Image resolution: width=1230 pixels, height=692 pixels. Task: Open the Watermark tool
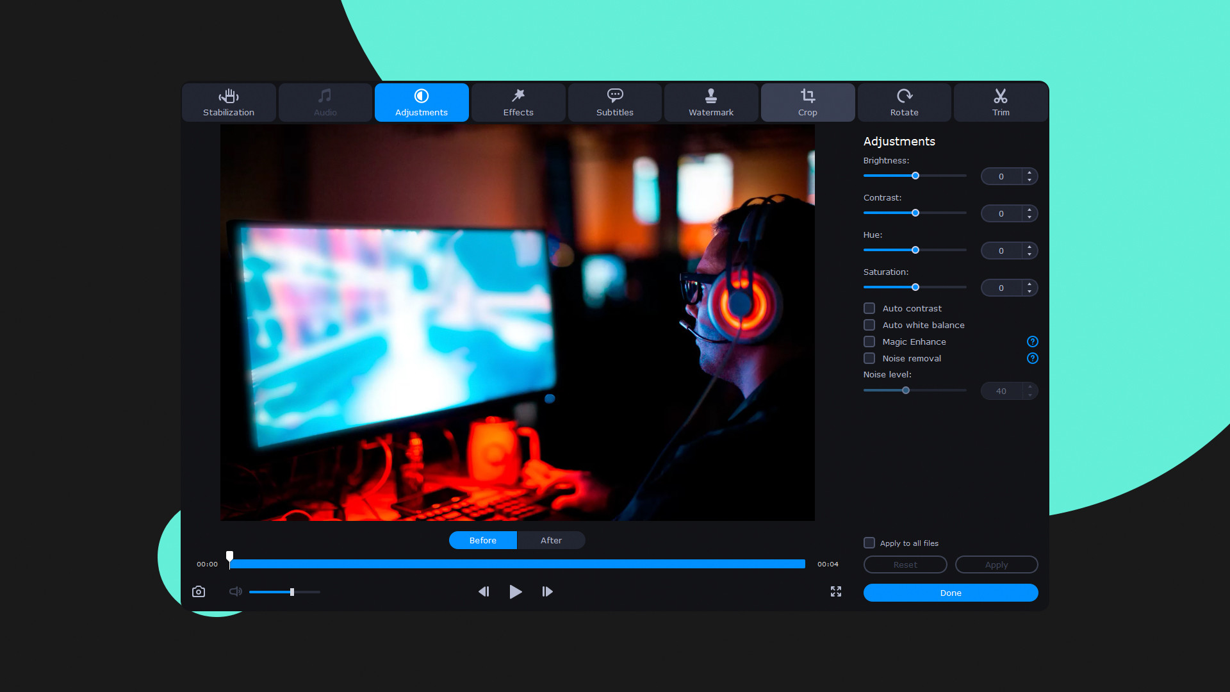711,103
